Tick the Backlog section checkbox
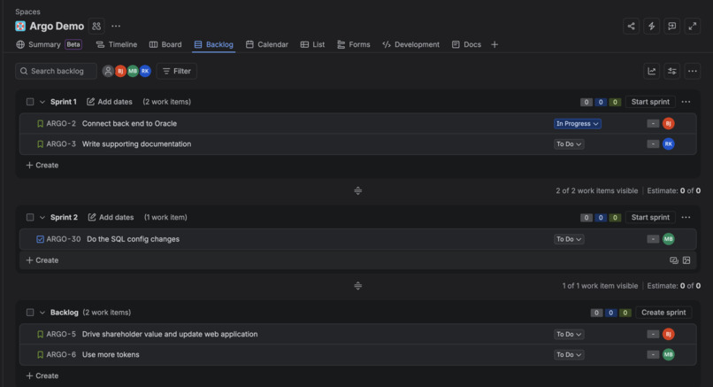Screen dimensions: 713x387 30,313
